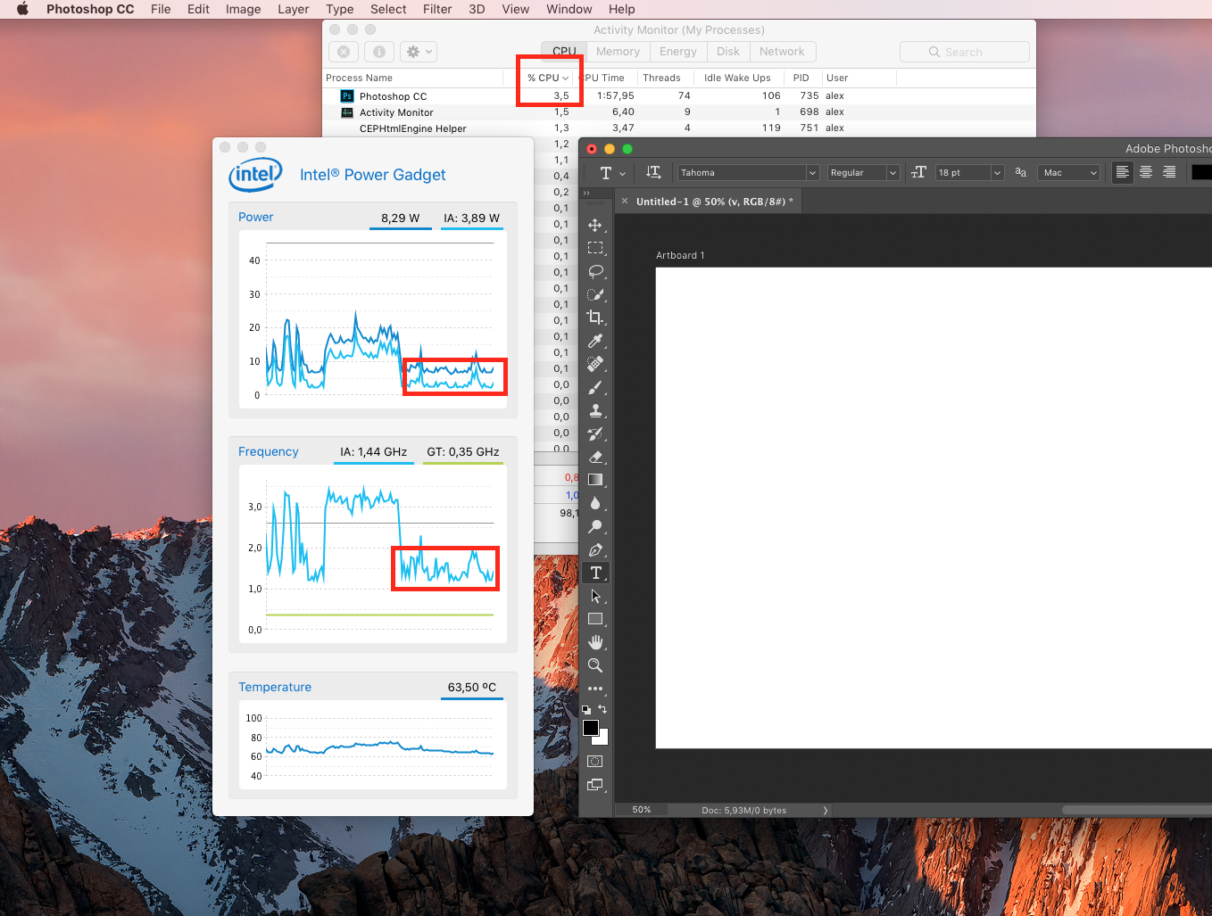The image size is (1212, 916).
Task: Sort by PID column header
Action: point(801,78)
